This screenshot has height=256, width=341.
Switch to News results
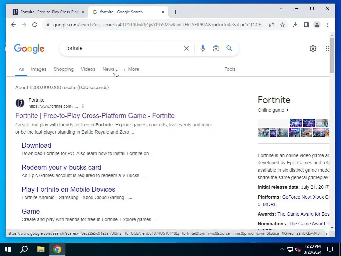coord(108,69)
